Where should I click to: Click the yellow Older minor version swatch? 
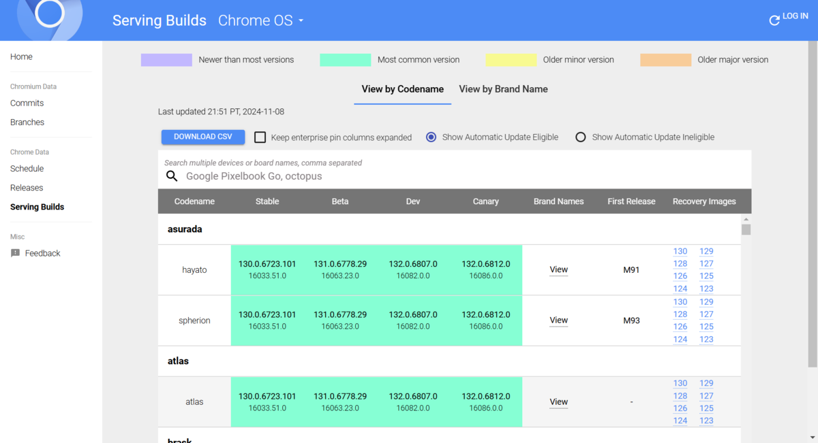511,60
